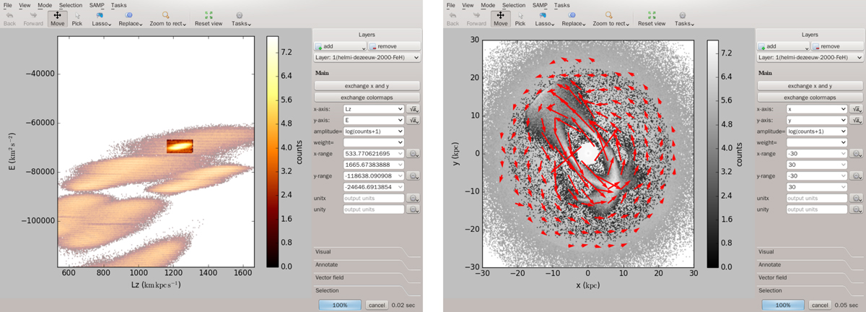This screenshot has height=312, width=866.
Task: Select Pick tool in left window
Action: point(77,18)
